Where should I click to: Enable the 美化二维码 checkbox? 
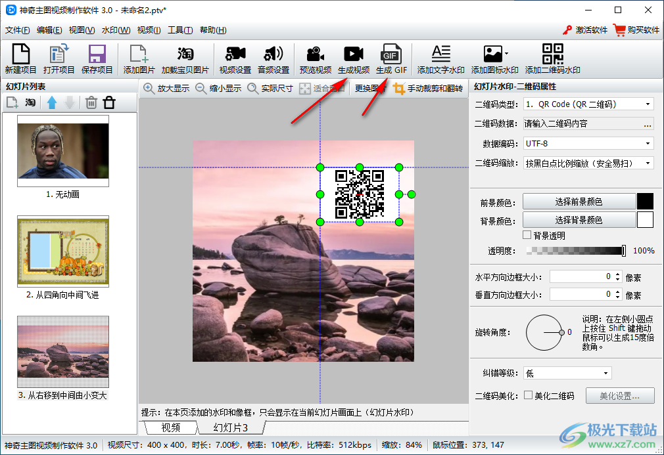click(x=528, y=395)
